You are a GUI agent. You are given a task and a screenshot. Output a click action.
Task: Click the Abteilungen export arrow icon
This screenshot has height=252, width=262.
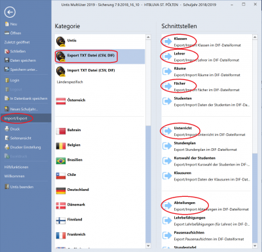point(167,205)
